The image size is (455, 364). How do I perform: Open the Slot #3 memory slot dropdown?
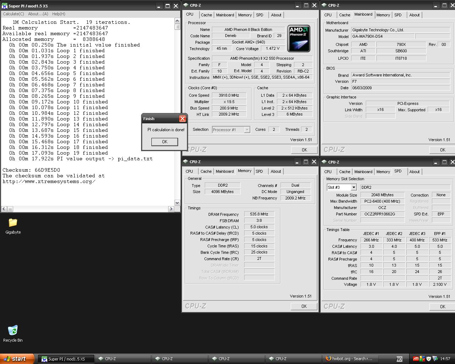pos(354,187)
